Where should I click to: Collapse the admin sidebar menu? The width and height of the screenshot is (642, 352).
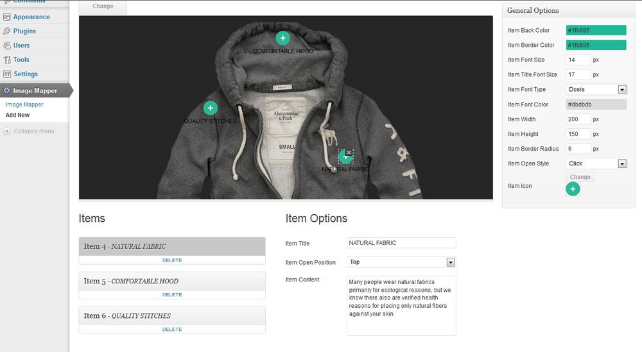(33, 131)
